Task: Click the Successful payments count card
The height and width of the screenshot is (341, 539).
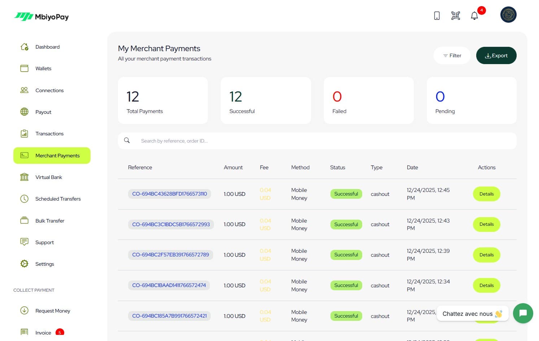Action: coord(266,100)
